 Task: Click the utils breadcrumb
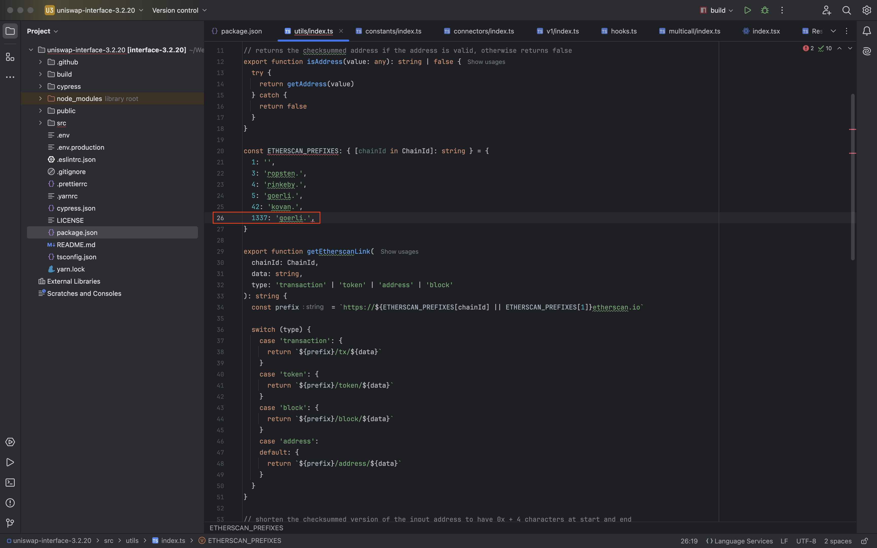(x=132, y=541)
